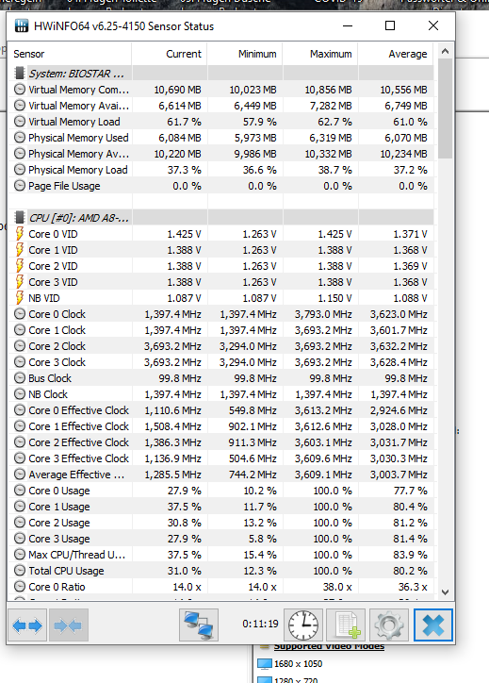The width and height of the screenshot is (489, 683).
Task: Select the Core 2 Effective Clock label
Action: point(79,442)
